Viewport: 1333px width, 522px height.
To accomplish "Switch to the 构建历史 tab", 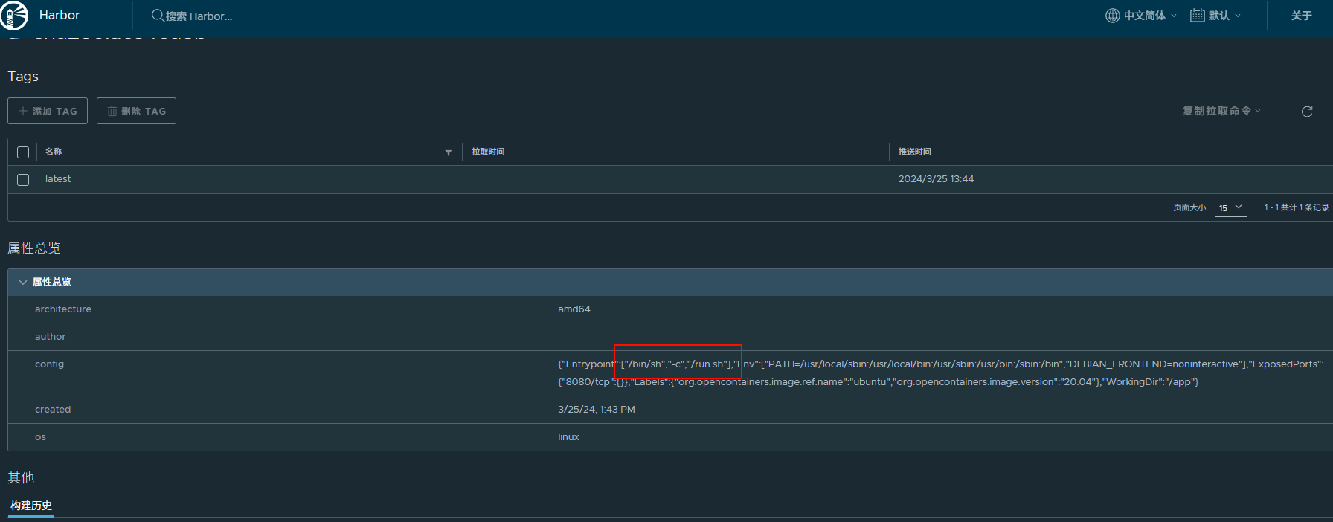I will (x=31, y=506).
